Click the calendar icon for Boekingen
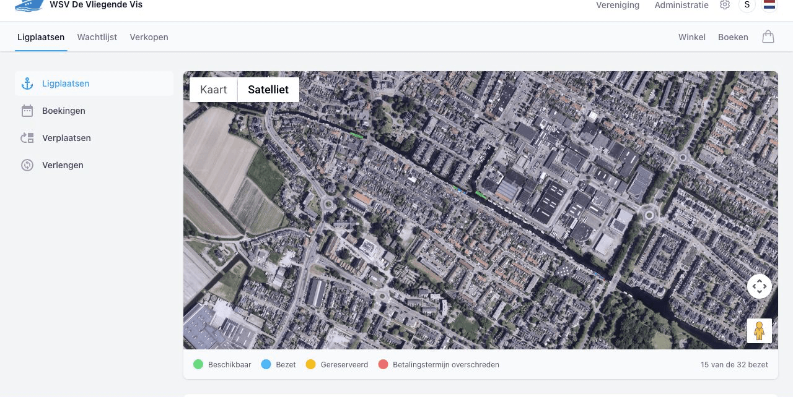Screen dimensions: 793x397 point(27,111)
